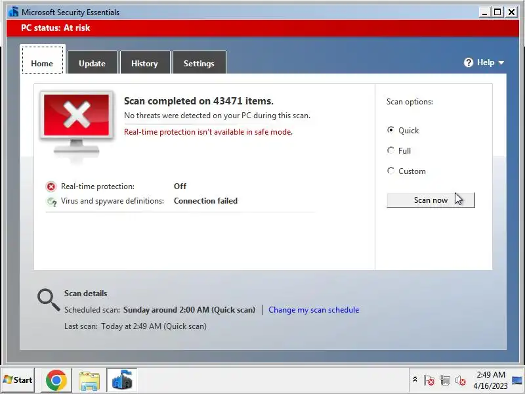525x394 pixels.
Task: Show hidden tray icons with the chevron
Action: (x=415, y=380)
